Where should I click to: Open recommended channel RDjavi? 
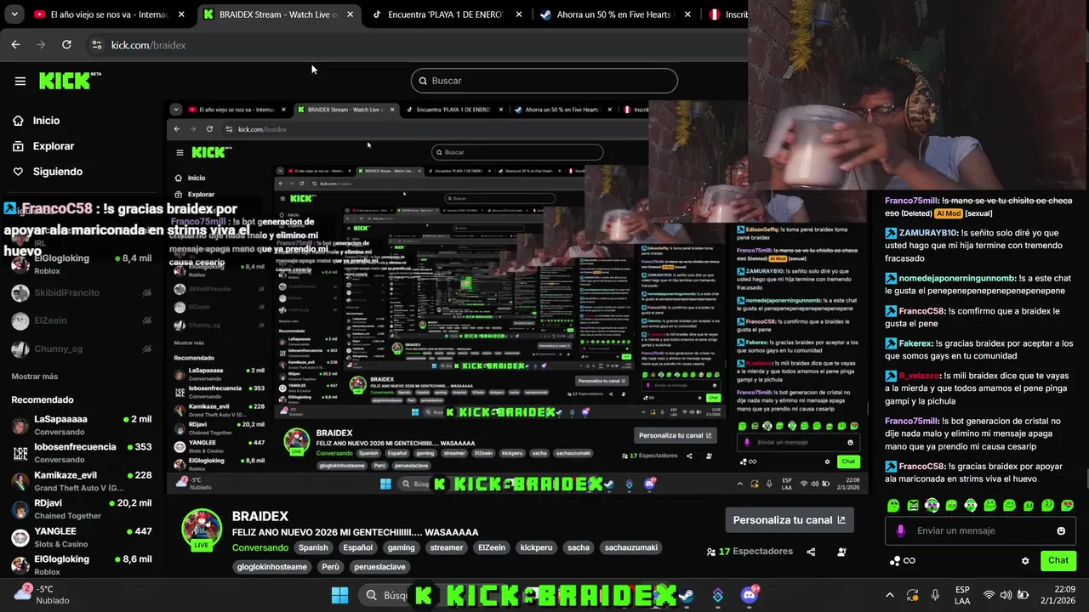[x=81, y=509]
